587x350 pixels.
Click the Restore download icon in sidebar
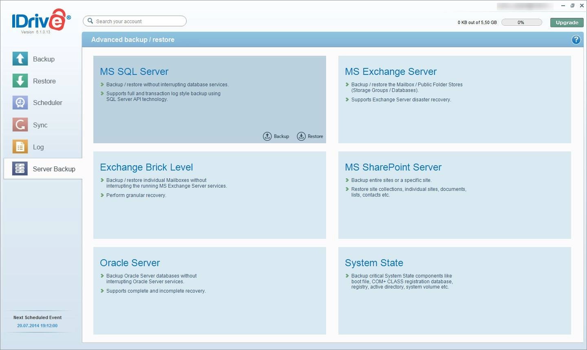coord(20,81)
